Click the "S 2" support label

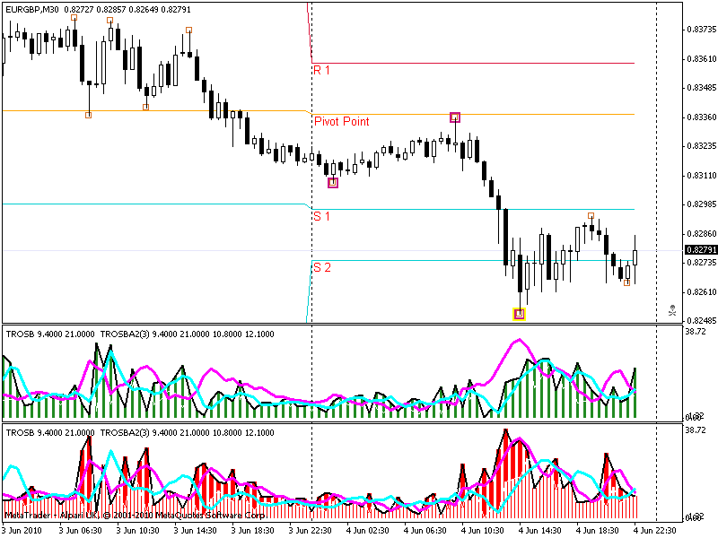[x=322, y=267]
